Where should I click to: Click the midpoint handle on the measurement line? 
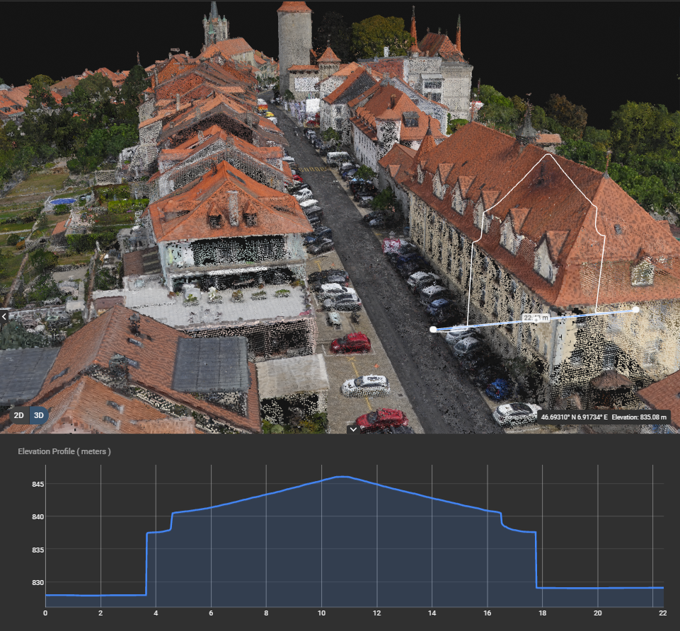pyautogui.click(x=536, y=318)
